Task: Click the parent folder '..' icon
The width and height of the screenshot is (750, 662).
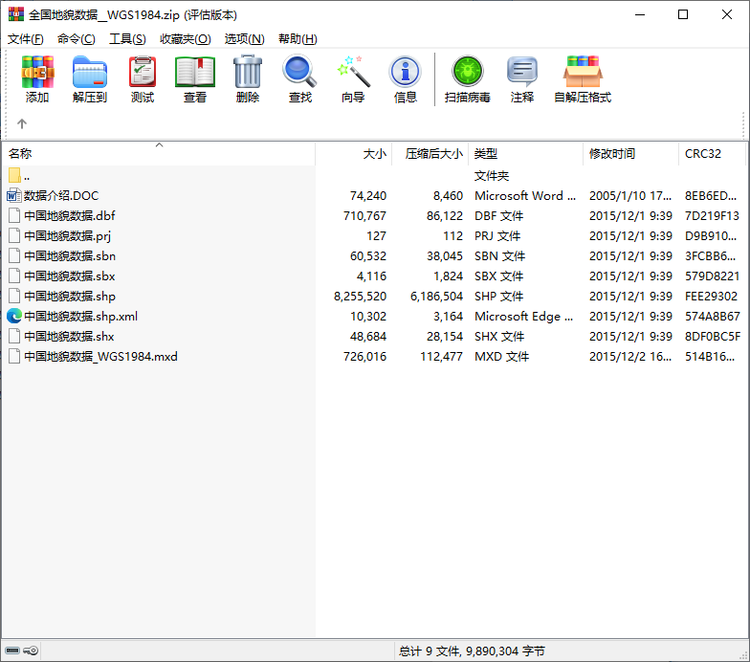Action: pyautogui.click(x=14, y=175)
